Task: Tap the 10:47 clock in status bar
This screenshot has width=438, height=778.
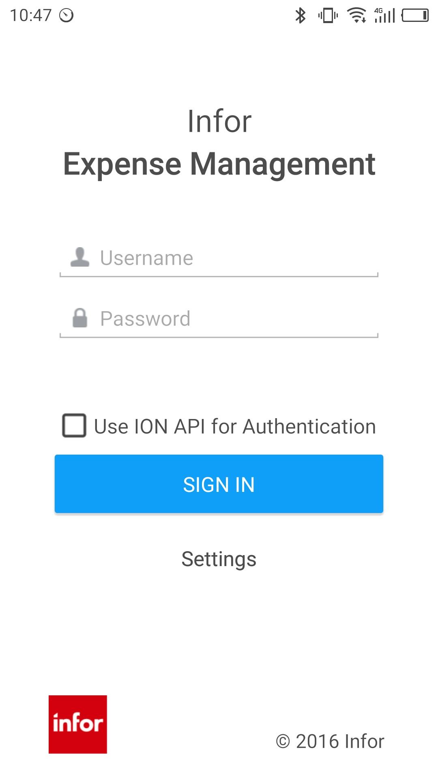Action: 31,15
